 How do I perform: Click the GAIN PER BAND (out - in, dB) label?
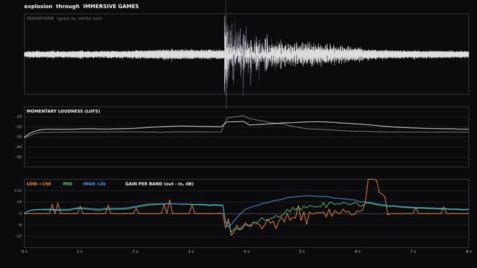pos(159,184)
